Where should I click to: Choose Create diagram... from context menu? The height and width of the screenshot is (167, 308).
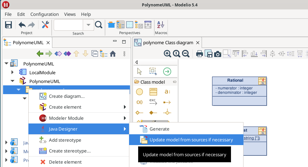(79, 96)
